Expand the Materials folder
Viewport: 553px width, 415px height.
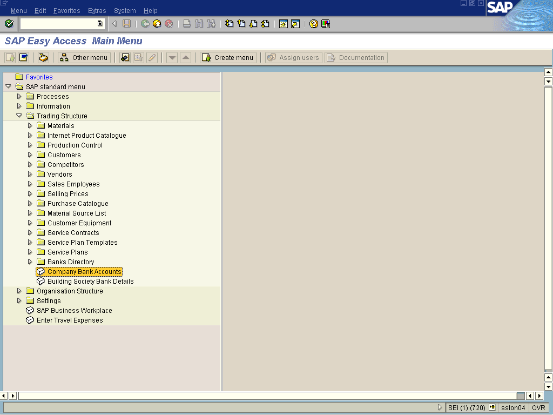tap(30, 125)
